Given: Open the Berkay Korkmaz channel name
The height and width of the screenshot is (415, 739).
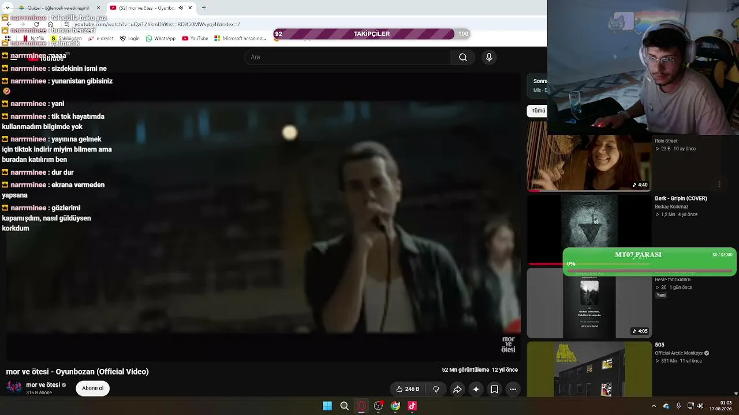Looking at the screenshot, I should pyautogui.click(x=671, y=207).
